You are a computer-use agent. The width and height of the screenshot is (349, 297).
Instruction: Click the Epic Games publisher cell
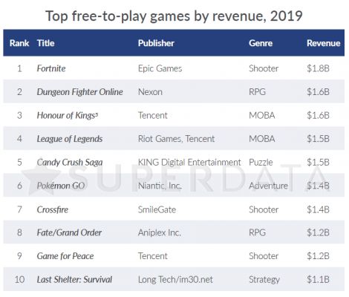160,68
